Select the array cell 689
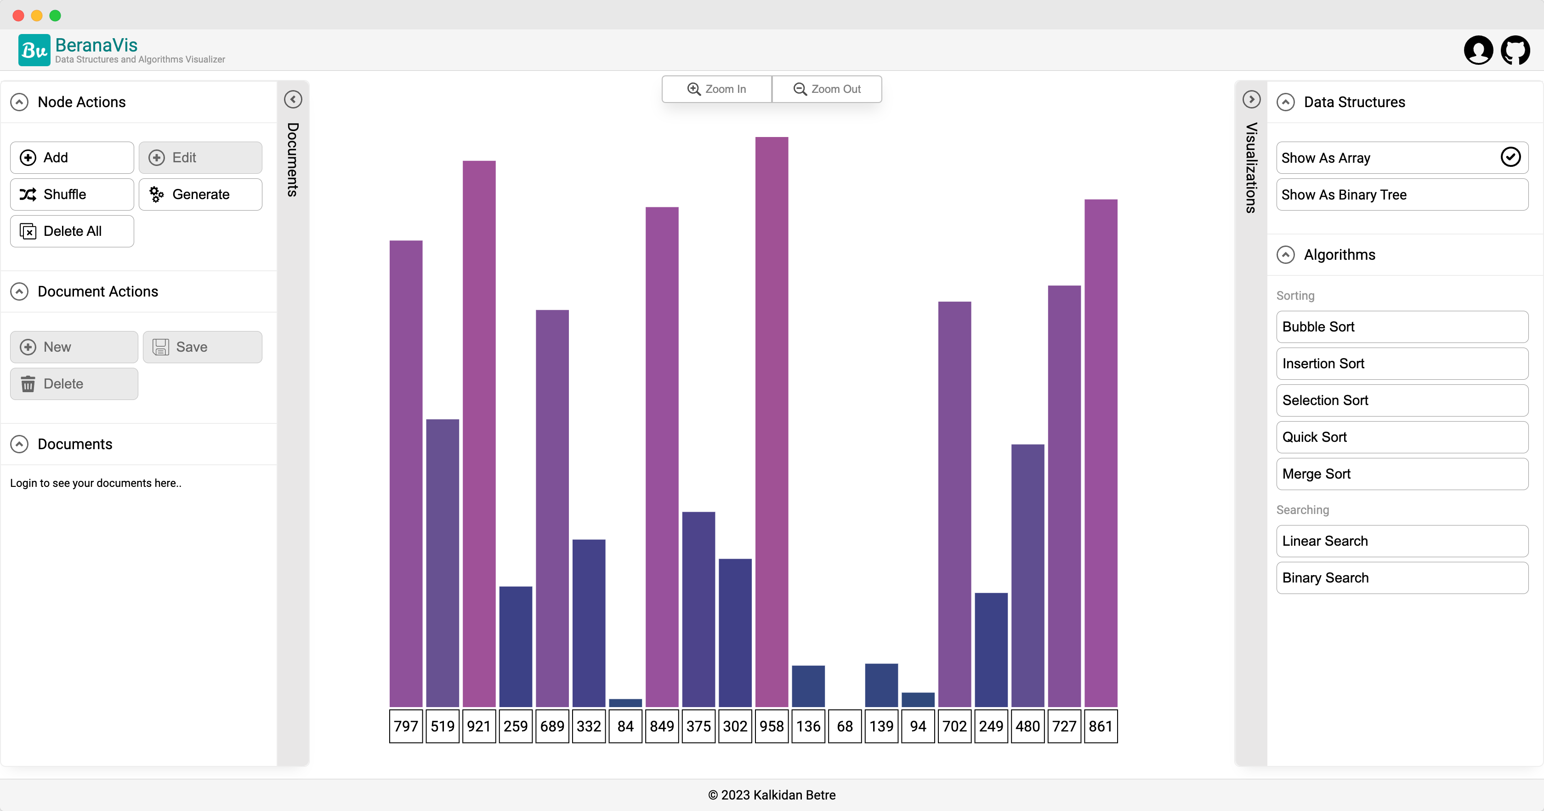This screenshot has width=1544, height=811. [x=552, y=726]
